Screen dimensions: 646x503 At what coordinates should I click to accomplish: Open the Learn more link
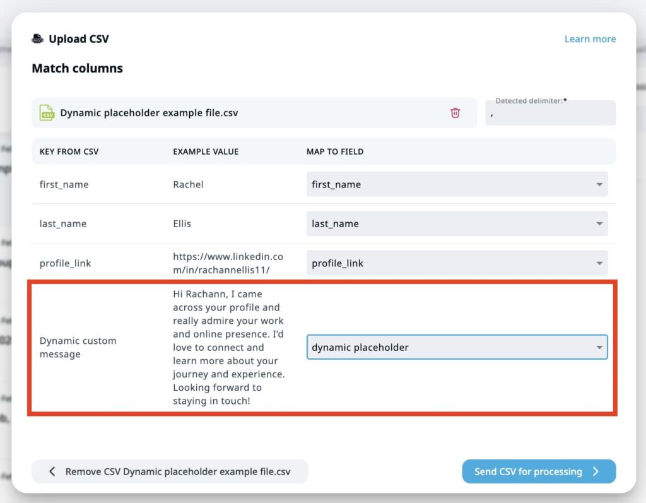(x=590, y=38)
